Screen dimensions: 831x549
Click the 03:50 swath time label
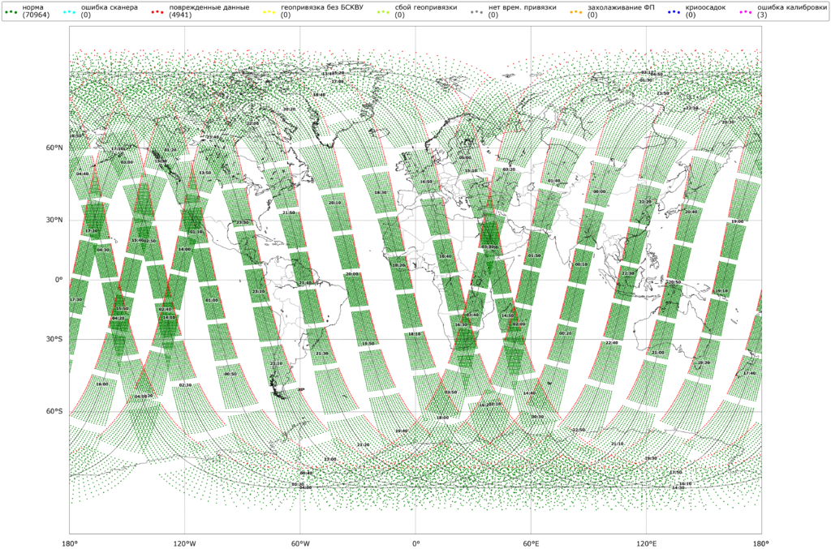coord(450,392)
